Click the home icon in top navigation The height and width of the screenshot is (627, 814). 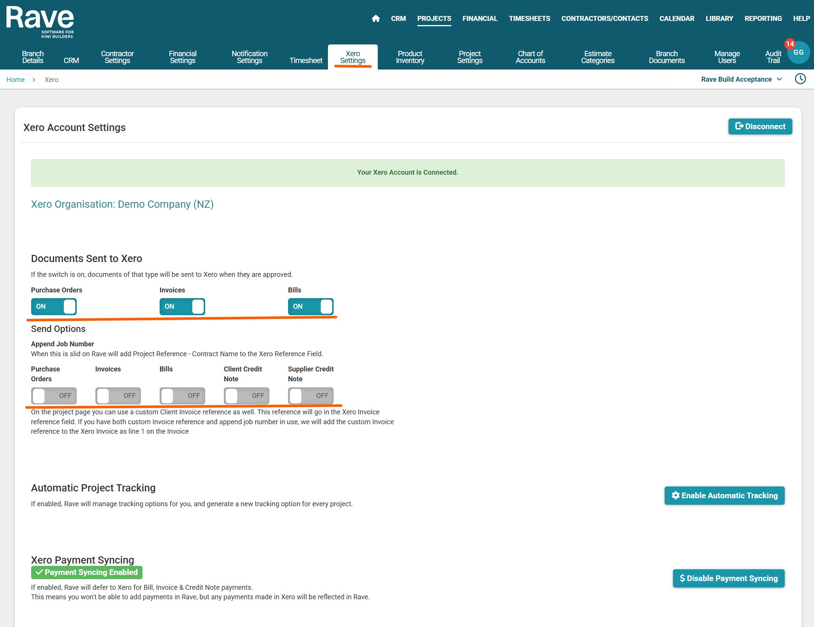point(375,18)
